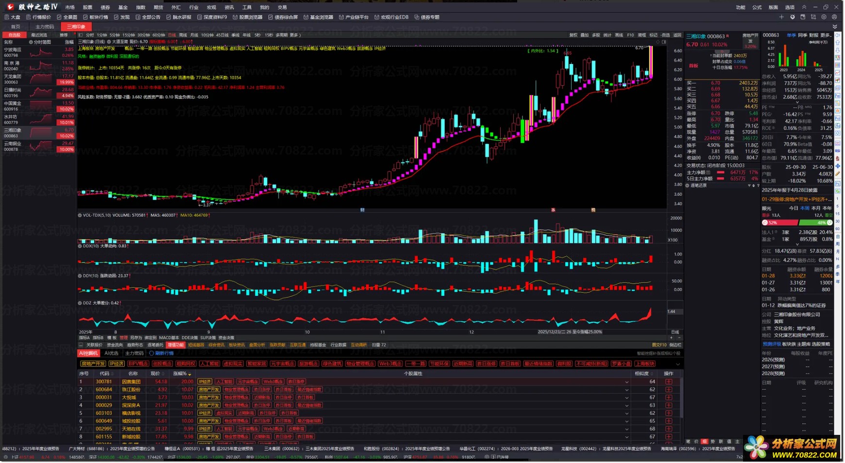The height and width of the screenshot is (463, 845).
Task: Toggle the 全景图 checkbox
Action: (x=59, y=17)
